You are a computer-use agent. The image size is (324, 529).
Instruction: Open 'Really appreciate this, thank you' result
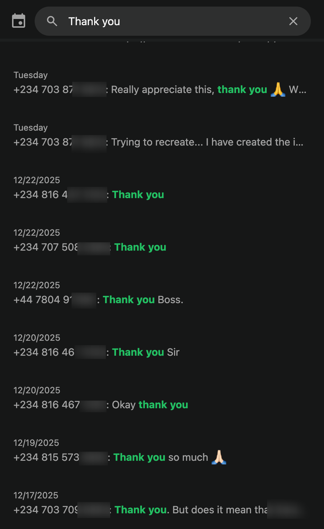coord(161,90)
